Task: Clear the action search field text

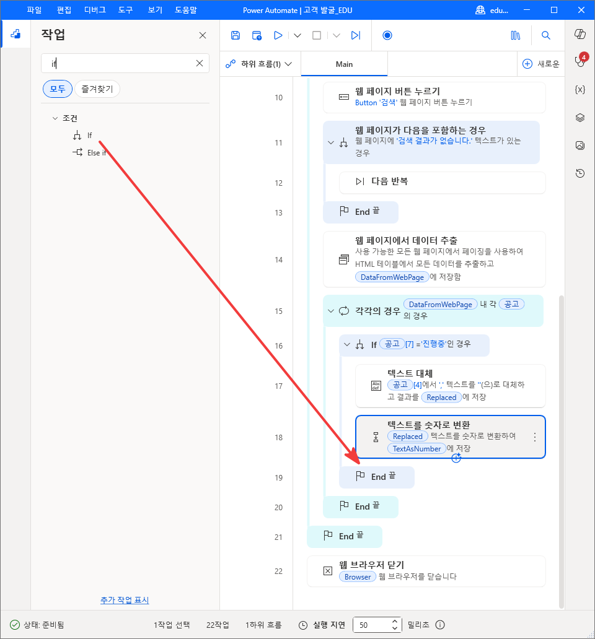Action: pyautogui.click(x=200, y=63)
